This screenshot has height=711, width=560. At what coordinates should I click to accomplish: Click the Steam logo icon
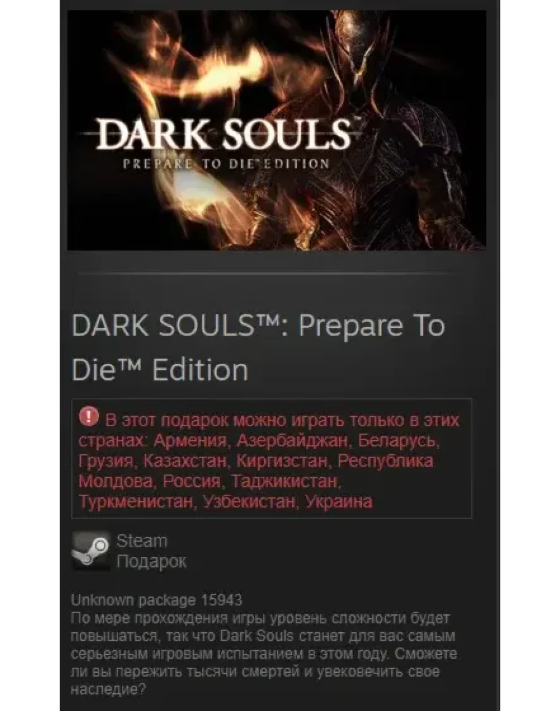pos(90,550)
